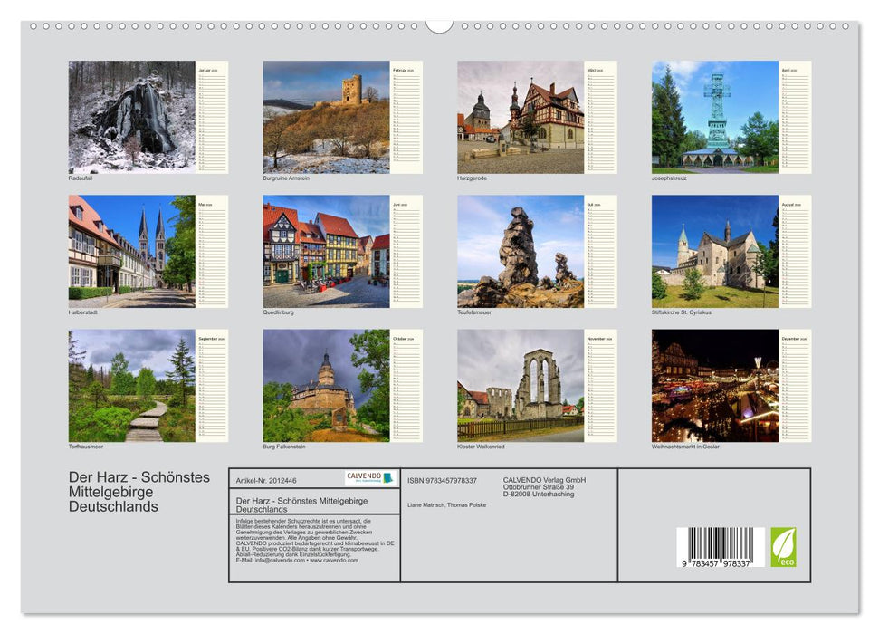Click the Kloster Walkenried November thumbnail

[519, 385]
